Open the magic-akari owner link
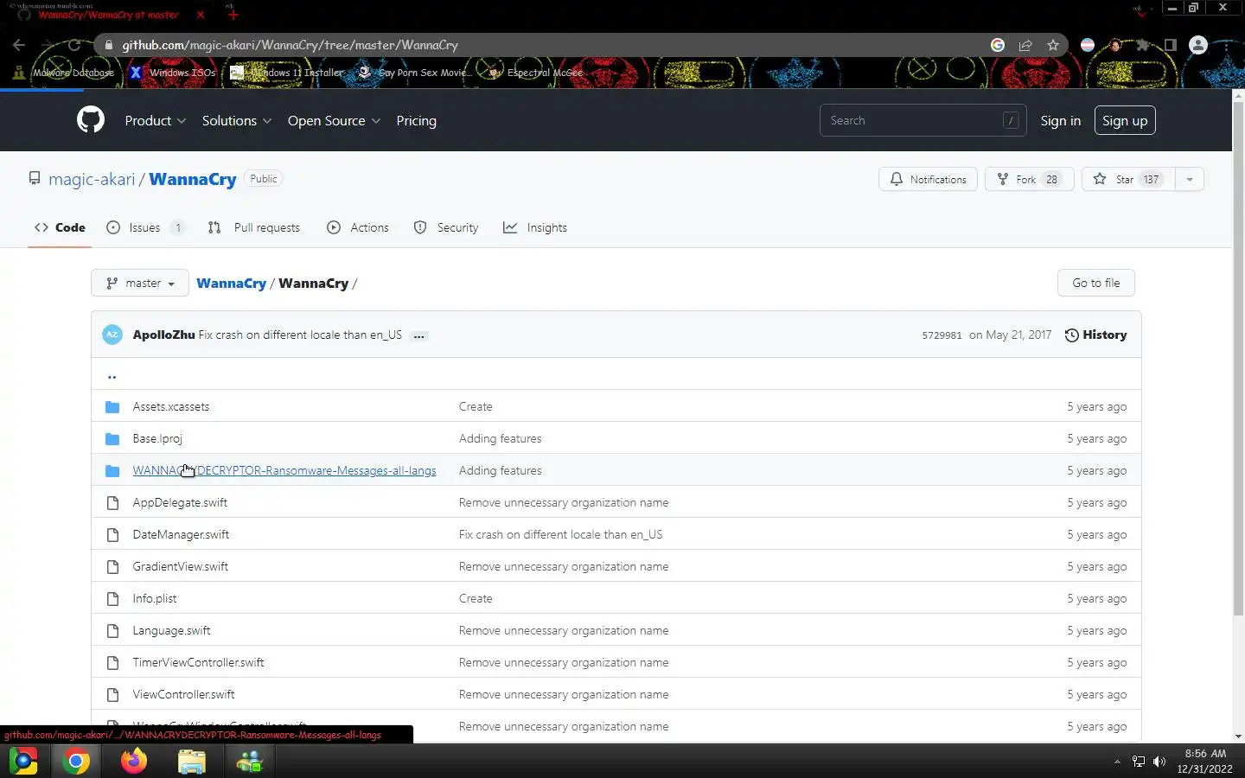1245x778 pixels. click(x=92, y=179)
